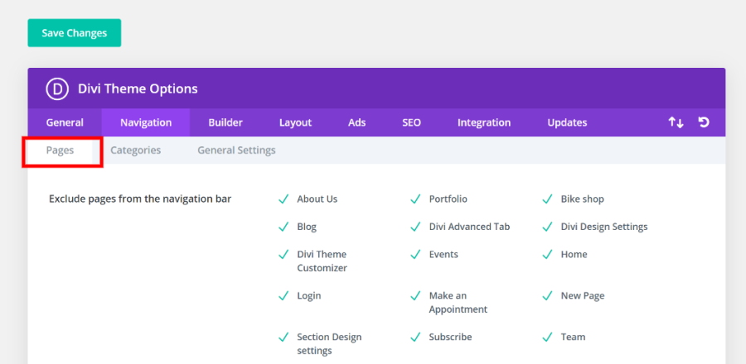Switch to the Builder tab
The image size is (746, 364).
(225, 122)
